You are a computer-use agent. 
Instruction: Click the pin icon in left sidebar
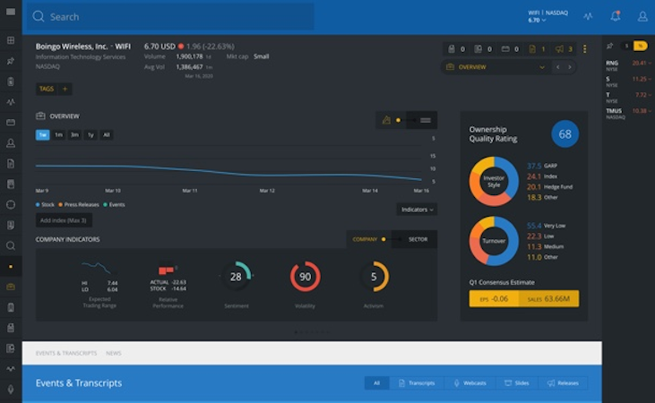point(11,61)
